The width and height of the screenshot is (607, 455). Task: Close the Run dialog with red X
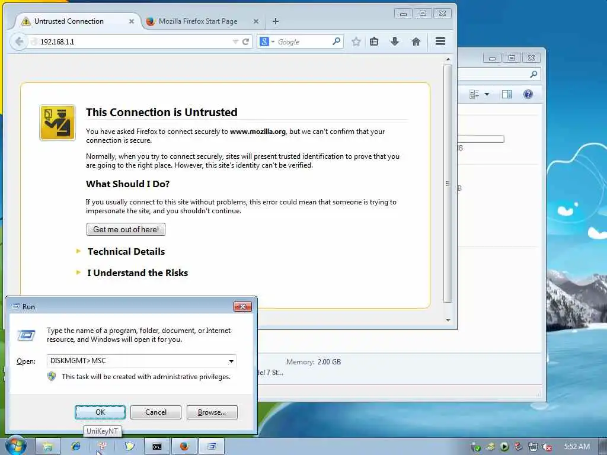242,306
